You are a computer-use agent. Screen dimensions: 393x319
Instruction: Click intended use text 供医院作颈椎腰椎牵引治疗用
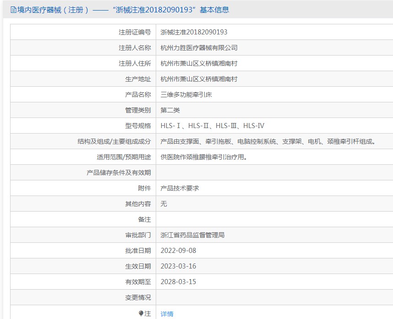pyautogui.click(x=204, y=157)
